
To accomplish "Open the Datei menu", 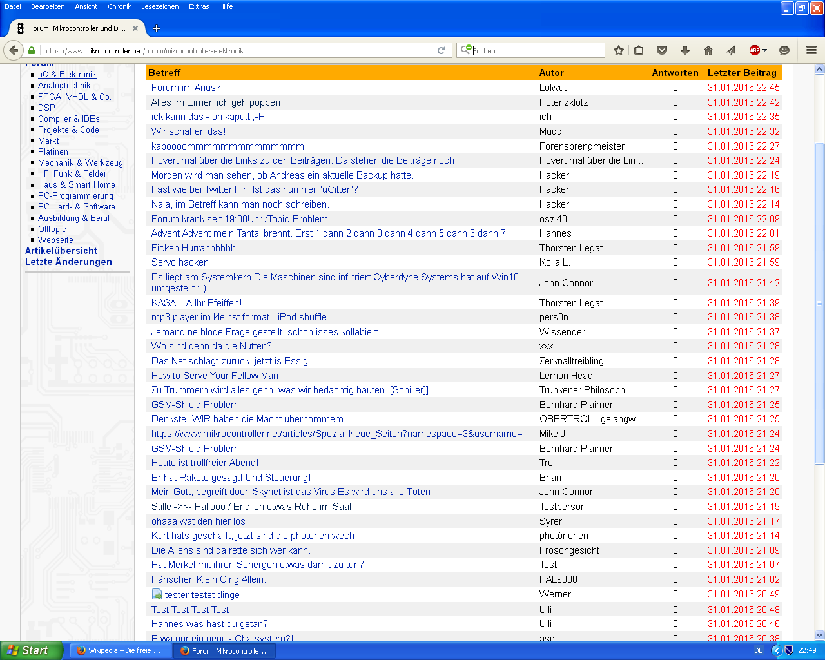I will pos(13,6).
